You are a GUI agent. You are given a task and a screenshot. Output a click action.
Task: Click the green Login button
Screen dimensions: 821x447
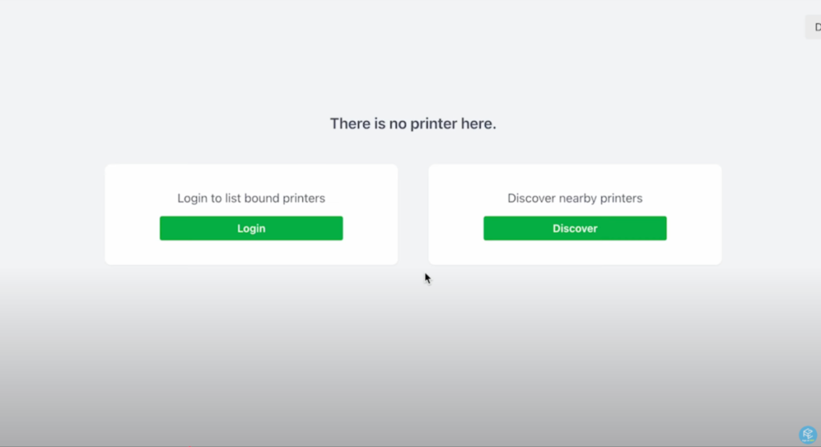[251, 228]
